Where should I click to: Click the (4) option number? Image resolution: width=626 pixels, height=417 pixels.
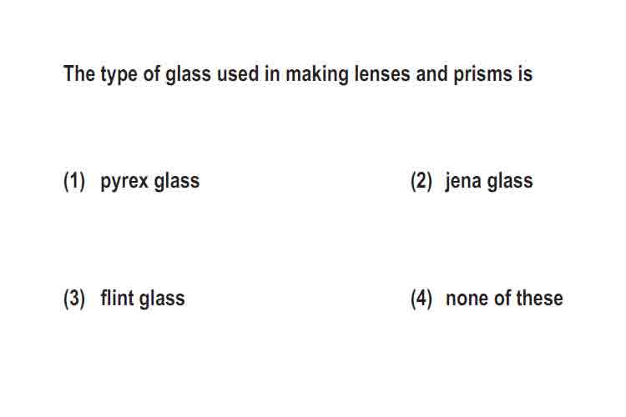coord(422,299)
